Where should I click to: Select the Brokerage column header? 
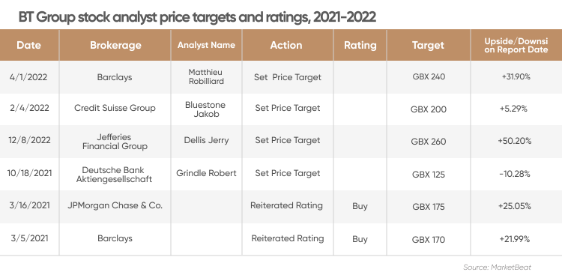[115, 45]
